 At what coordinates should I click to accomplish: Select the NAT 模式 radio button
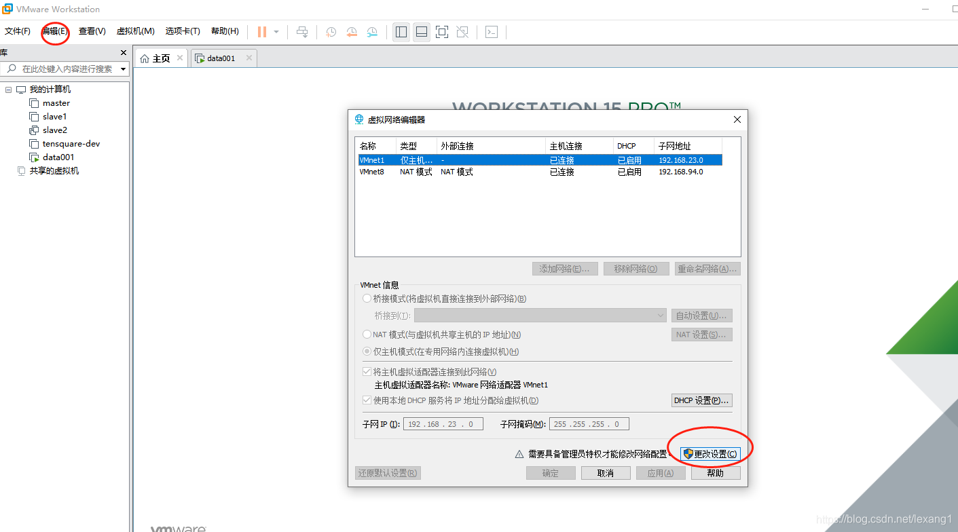click(367, 334)
